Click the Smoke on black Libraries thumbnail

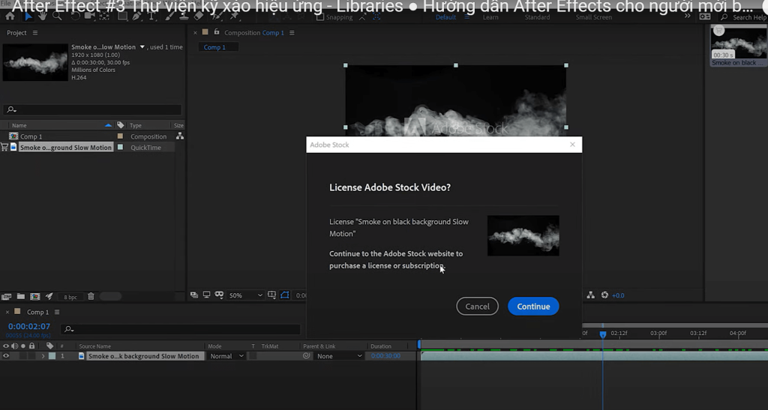(x=739, y=42)
